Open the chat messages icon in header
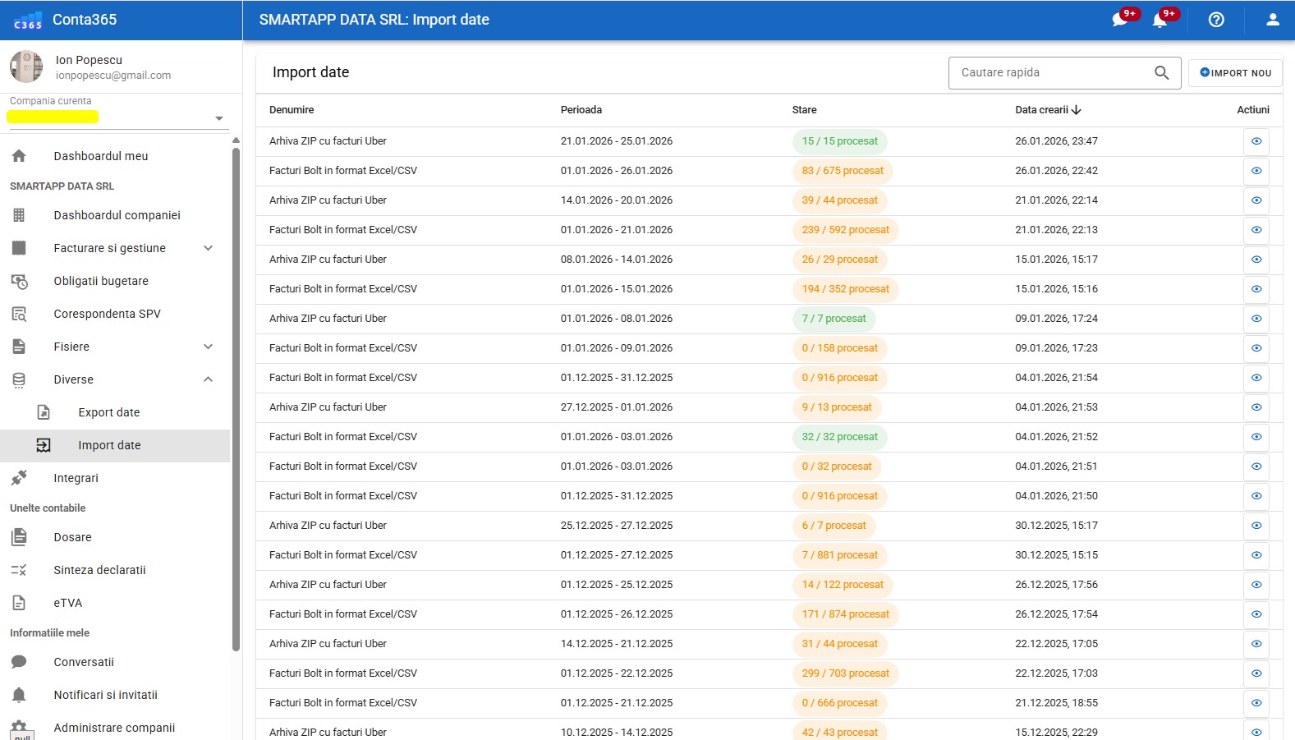The image size is (1295, 740). (1119, 20)
